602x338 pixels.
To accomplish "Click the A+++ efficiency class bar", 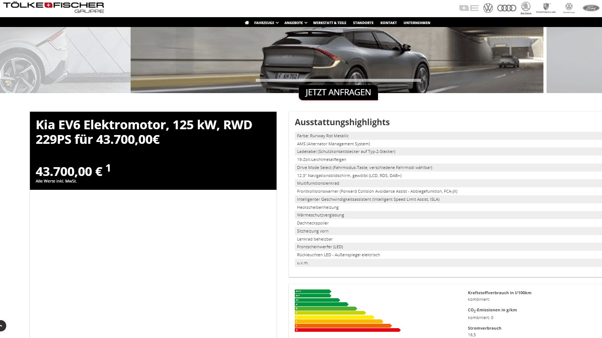I will 313,291.
